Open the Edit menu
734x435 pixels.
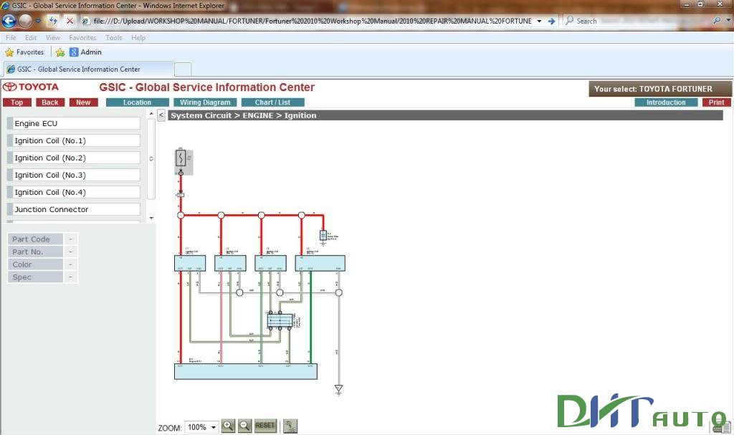click(x=31, y=37)
